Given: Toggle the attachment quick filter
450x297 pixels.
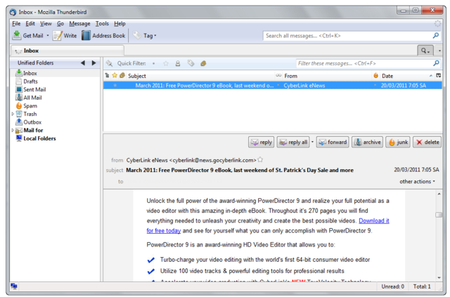Looking at the screenshot, I should click(x=202, y=63).
